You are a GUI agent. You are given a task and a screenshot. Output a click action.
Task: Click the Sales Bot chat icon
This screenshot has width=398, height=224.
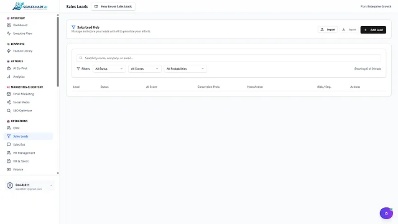[9, 144]
